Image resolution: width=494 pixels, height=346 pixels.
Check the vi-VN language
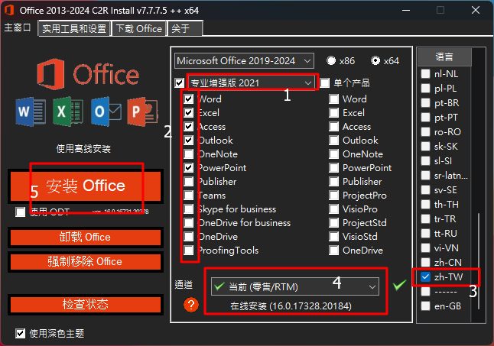426,248
